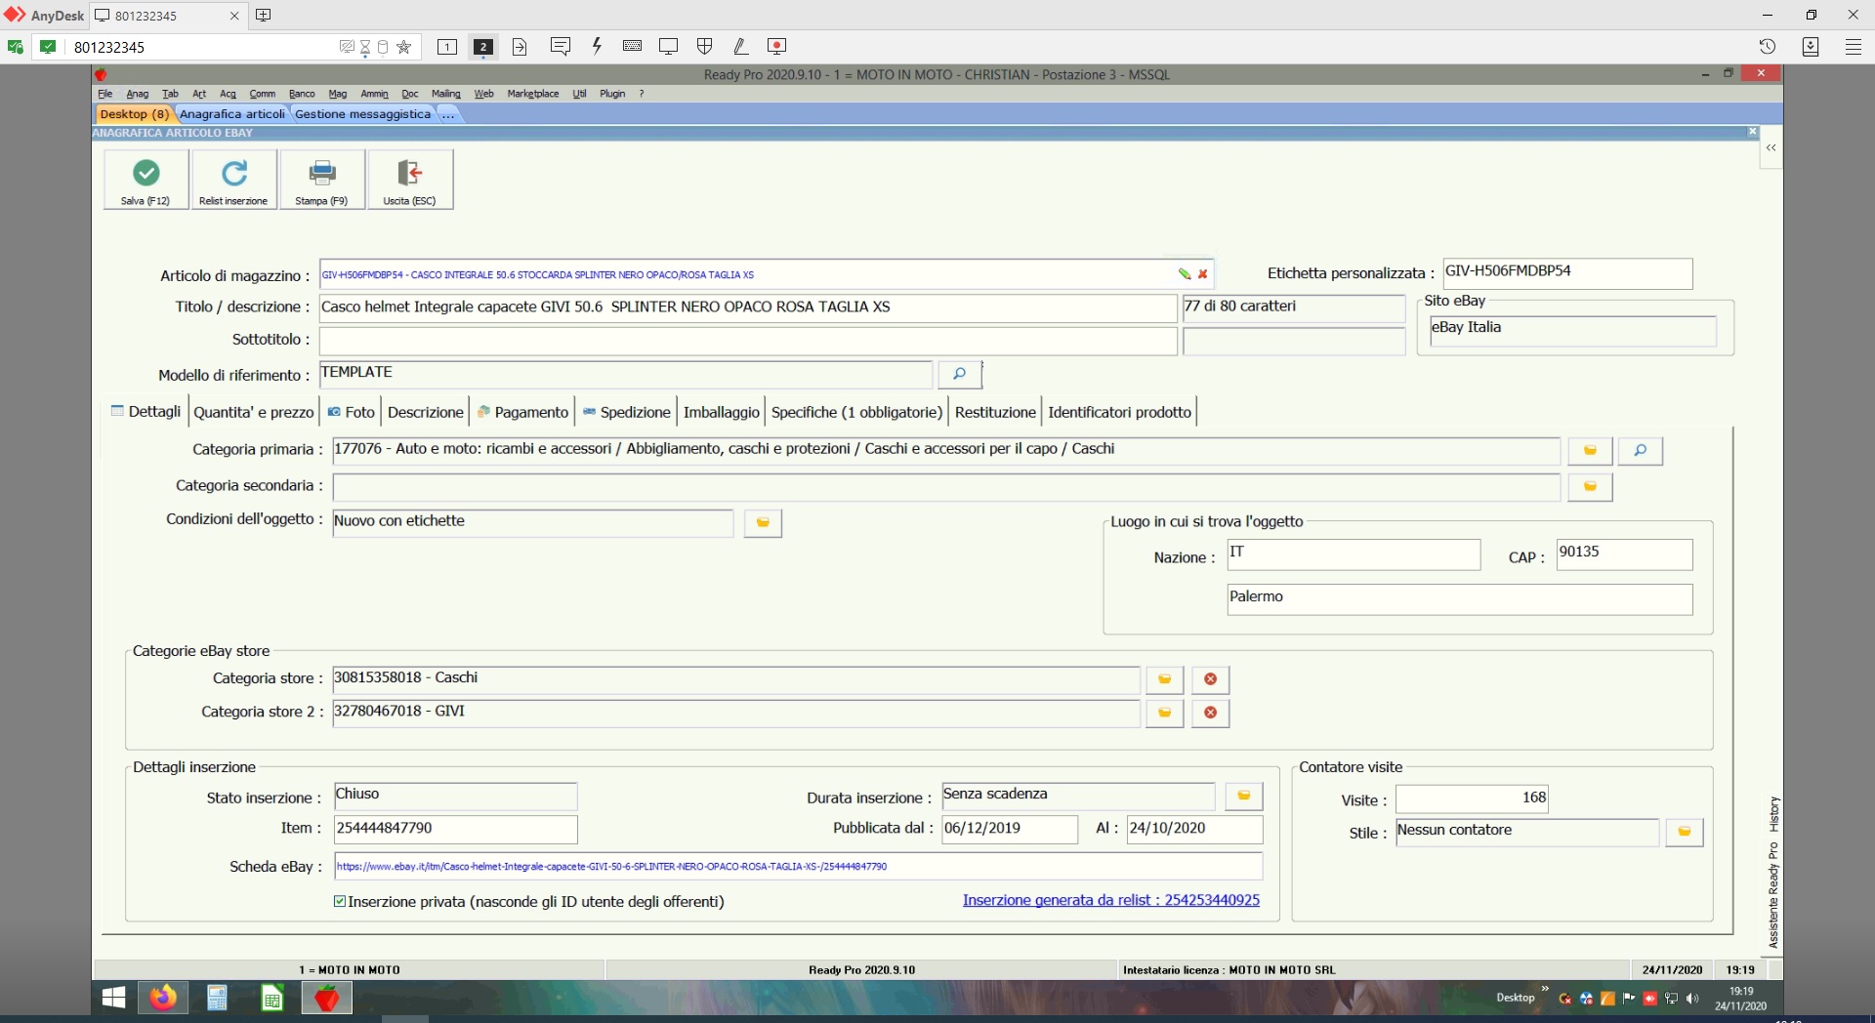Open the Descrizione tab
1875x1023 pixels.
click(426, 412)
